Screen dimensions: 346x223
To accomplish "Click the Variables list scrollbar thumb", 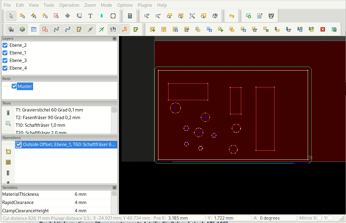I will pos(114,193).
